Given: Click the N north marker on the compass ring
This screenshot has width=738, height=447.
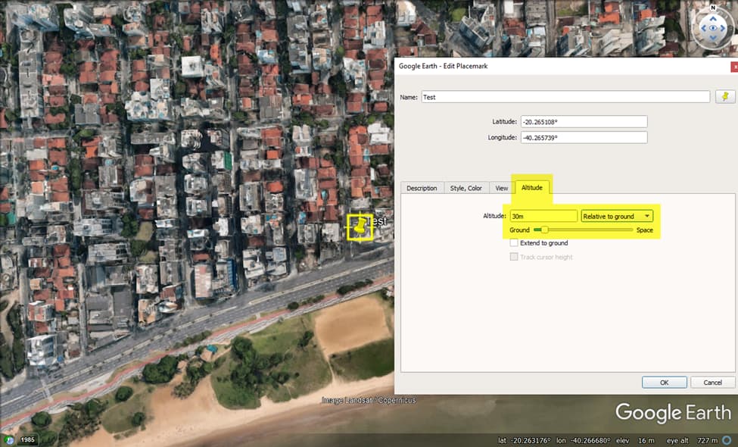Looking at the screenshot, I should (x=713, y=8).
